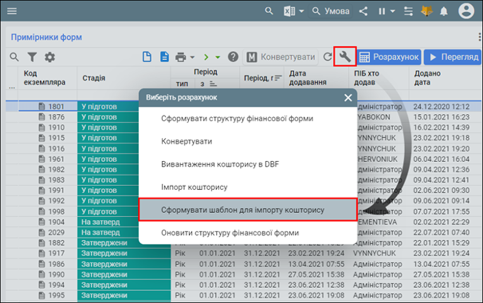Close the "Виберіть розрахунок" dialog

click(348, 97)
